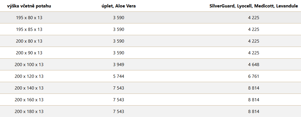Viewport: 301px width, 117px height.
Task: Click the 3 949 price value
Action: coord(119,65)
